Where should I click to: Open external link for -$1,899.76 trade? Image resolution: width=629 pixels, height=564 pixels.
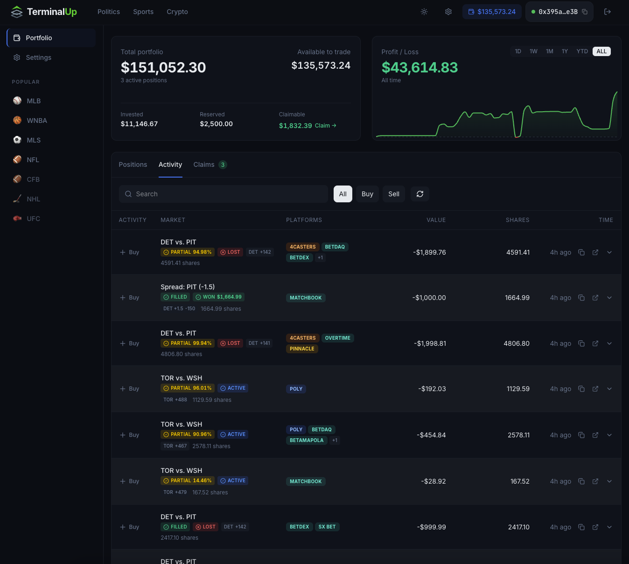pyautogui.click(x=595, y=252)
